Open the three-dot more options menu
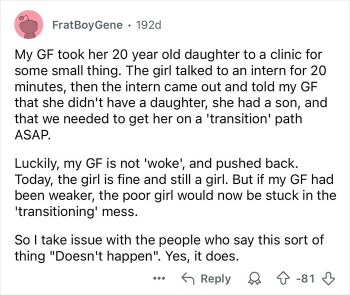The width and height of the screenshot is (350, 295). (159, 278)
